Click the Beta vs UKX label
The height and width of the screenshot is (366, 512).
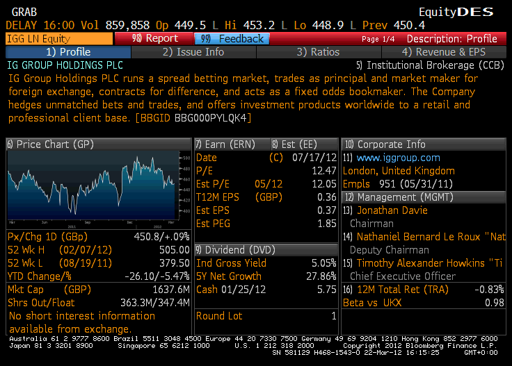(x=372, y=303)
